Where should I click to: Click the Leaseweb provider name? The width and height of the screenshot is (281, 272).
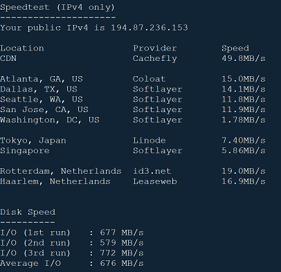(155, 181)
